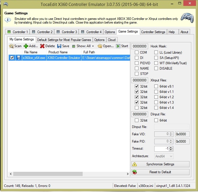This screenshot has width=198, height=192.
Task: Tick the PIDVID checkbox
Action: click(137, 63)
